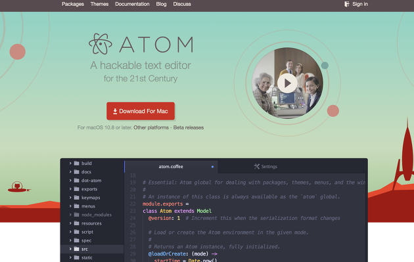Expand the node_modules folder chevron
414x262 pixels.
pos(70,215)
